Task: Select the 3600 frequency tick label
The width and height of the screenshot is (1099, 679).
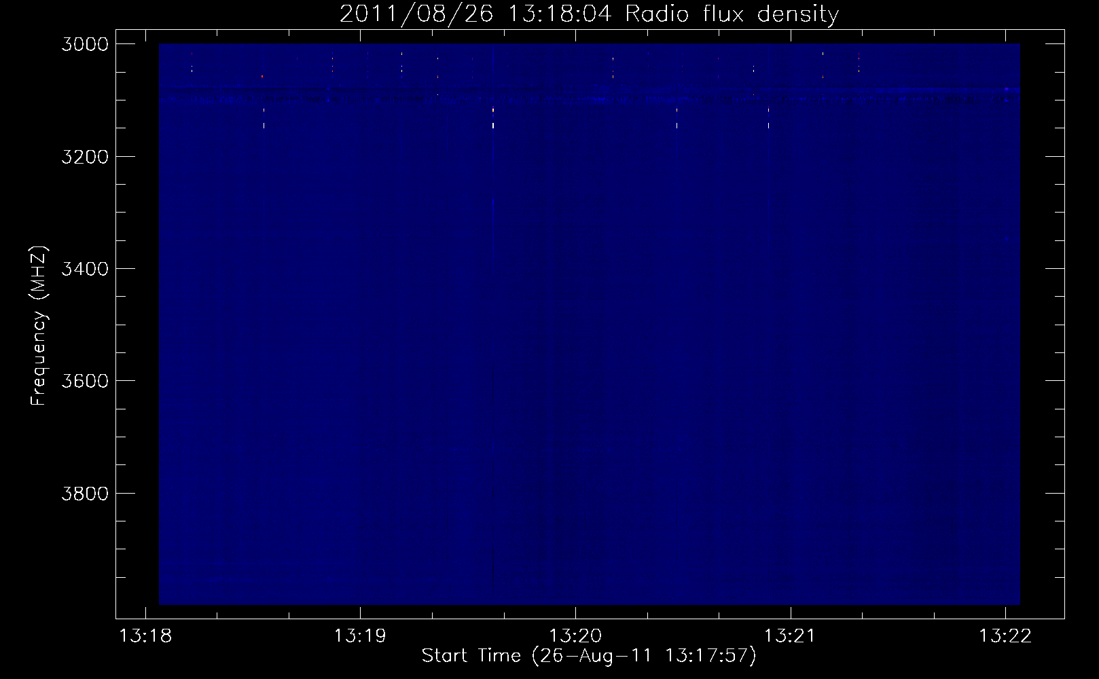Action: pos(85,381)
